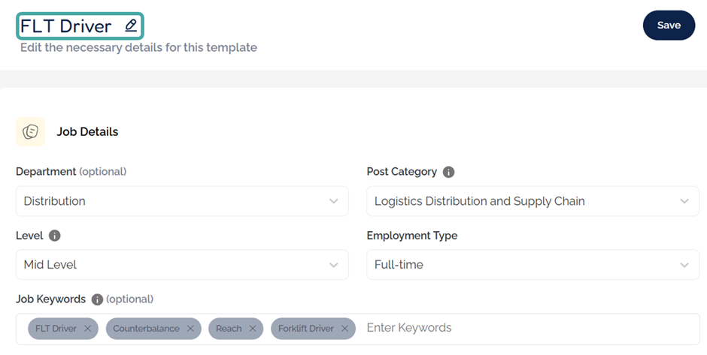The width and height of the screenshot is (707, 355).
Task: Click the Job Details section icon
Action: click(30, 131)
